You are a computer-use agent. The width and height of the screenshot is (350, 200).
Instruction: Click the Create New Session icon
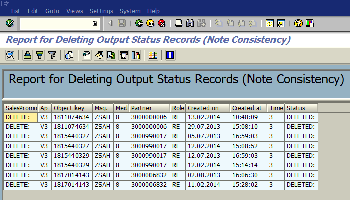[x=269, y=23]
